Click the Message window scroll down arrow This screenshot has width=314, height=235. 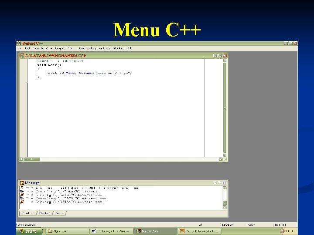pos(225,207)
